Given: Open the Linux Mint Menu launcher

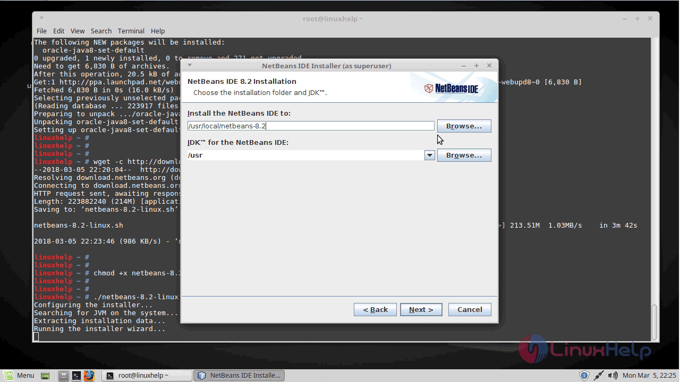Looking at the screenshot, I should pos(19,375).
